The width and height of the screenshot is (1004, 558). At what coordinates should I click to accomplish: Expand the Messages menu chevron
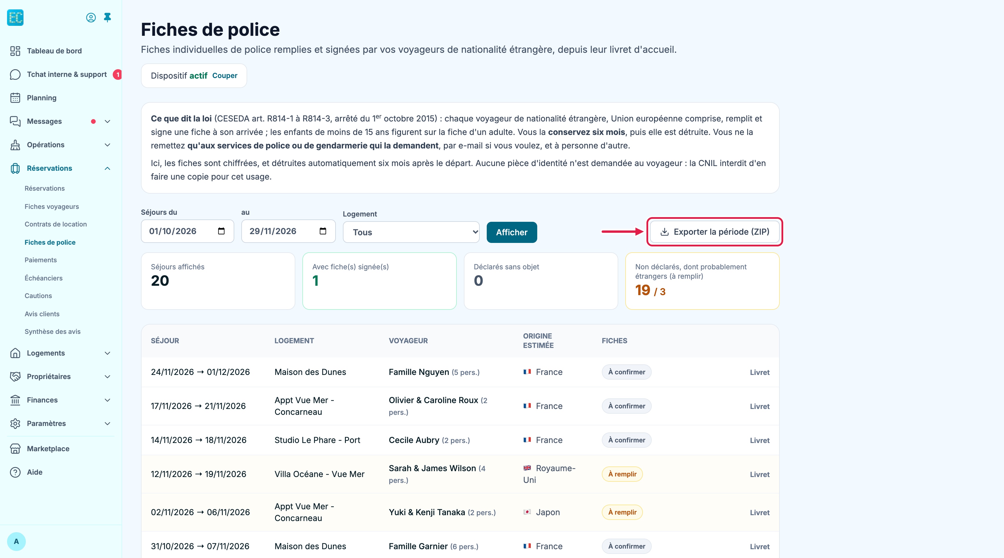point(107,121)
